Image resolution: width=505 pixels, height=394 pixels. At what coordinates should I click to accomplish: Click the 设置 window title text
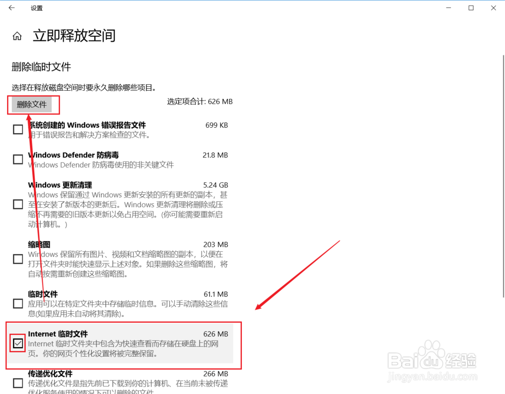pyautogui.click(x=37, y=8)
